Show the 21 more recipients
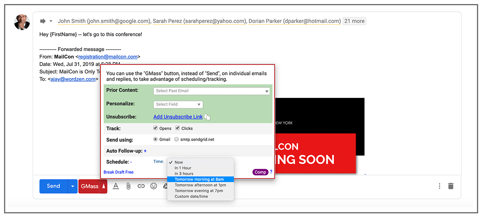Screen dimensions: 483x219 click(354, 21)
